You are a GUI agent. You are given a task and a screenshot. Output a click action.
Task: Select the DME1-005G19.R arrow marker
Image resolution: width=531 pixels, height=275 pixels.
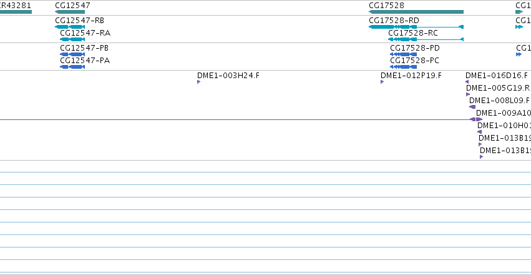point(468,94)
